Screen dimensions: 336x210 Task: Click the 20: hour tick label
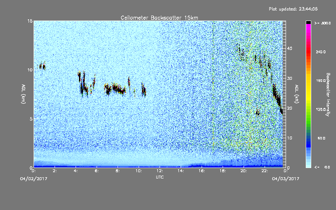(x=244, y=171)
